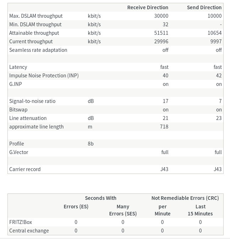Click the Profile value 8b

pyautogui.click(x=91, y=144)
